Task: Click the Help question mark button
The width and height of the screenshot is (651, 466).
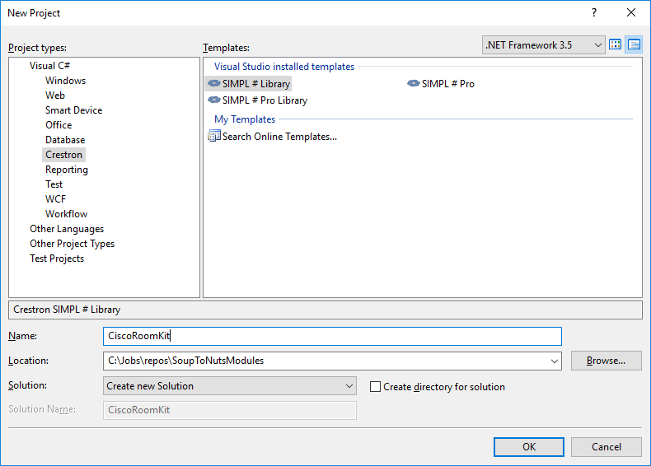Action: coord(594,12)
